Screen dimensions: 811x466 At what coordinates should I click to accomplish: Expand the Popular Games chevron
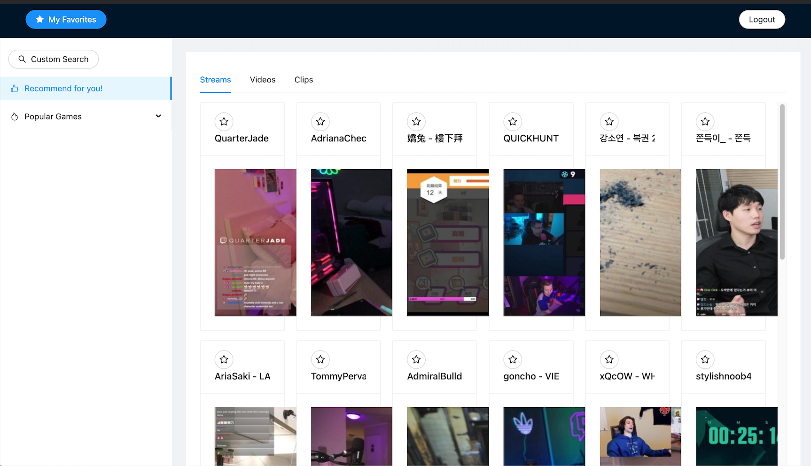(x=158, y=116)
